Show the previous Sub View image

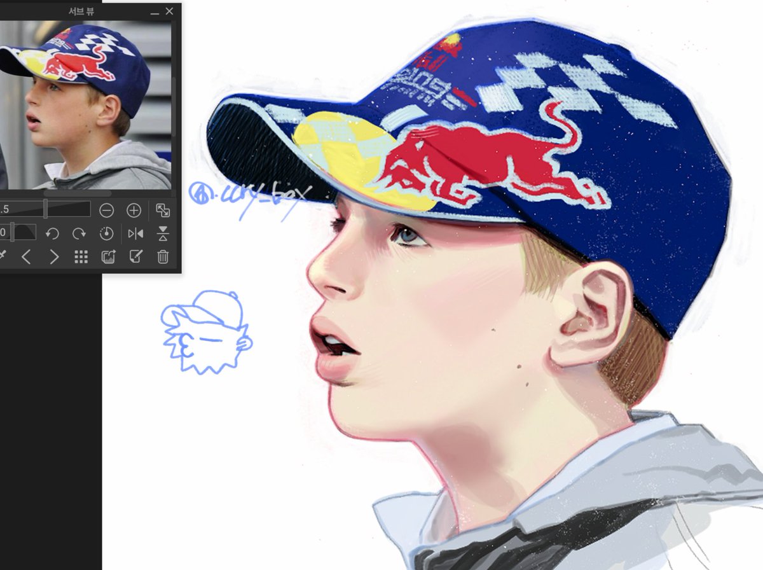[26, 257]
